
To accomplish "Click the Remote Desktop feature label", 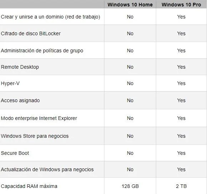I will click(x=20, y=67).
